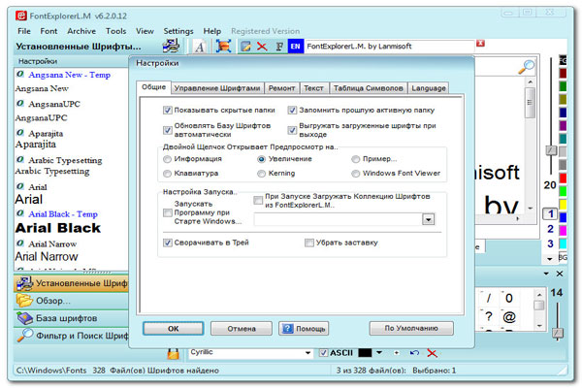The height and width of the screenshot is (388, 582).
Task: Click the blue EN language icon
Action: pyautogui.click(x=296, y=47)
